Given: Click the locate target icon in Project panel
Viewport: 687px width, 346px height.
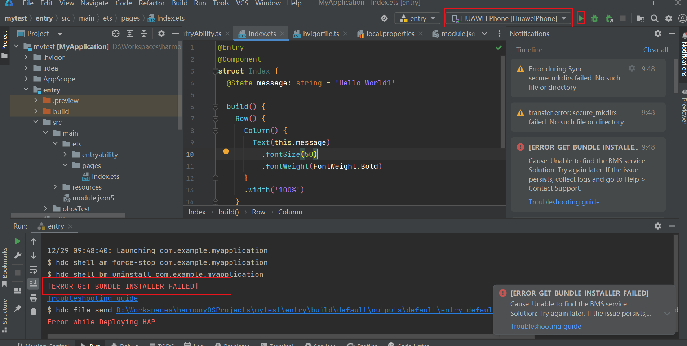Looking at the screenshot, I should [x=116, y=34].
